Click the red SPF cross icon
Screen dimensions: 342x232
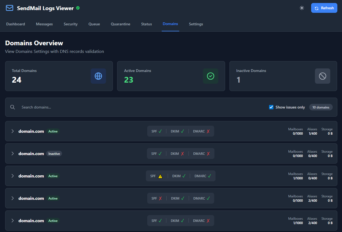click(160, 198)
